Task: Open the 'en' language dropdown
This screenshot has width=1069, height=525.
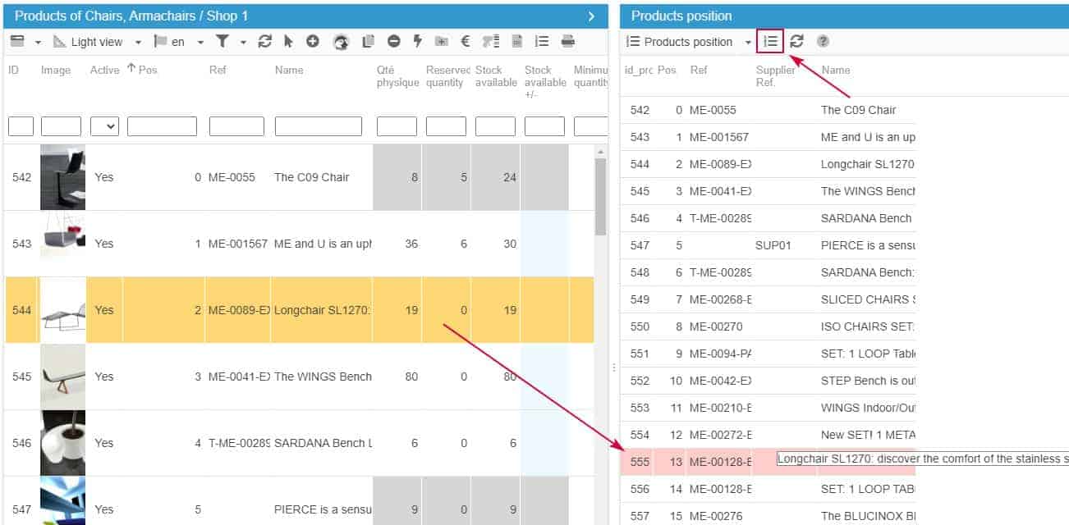Action: click(x=200, y=42)
